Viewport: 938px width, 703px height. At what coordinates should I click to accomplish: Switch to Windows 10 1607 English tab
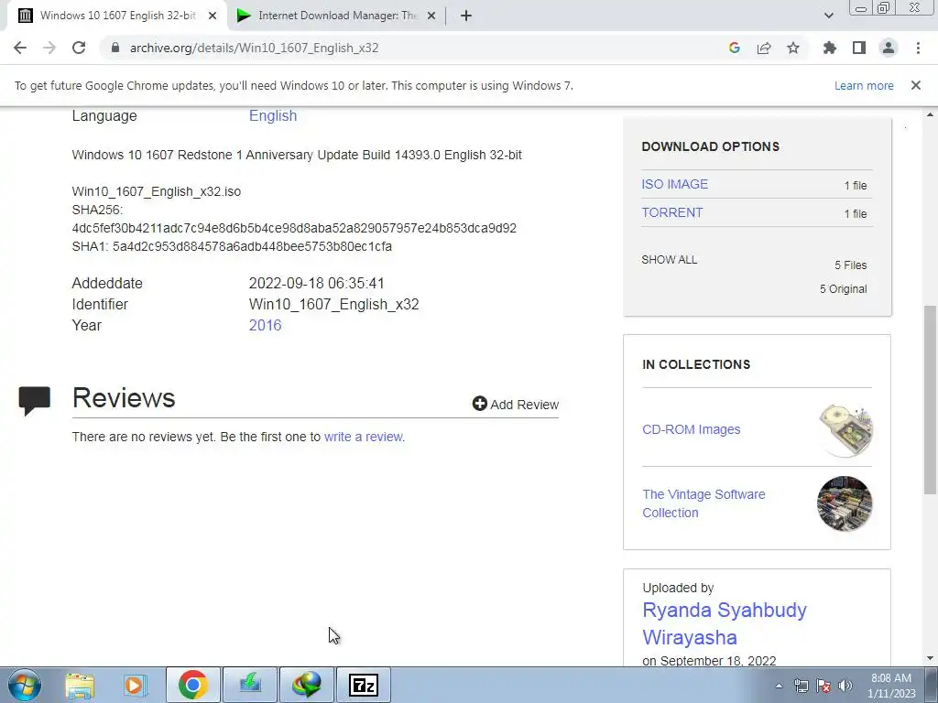pyautogui.click(x=117, y=16)
